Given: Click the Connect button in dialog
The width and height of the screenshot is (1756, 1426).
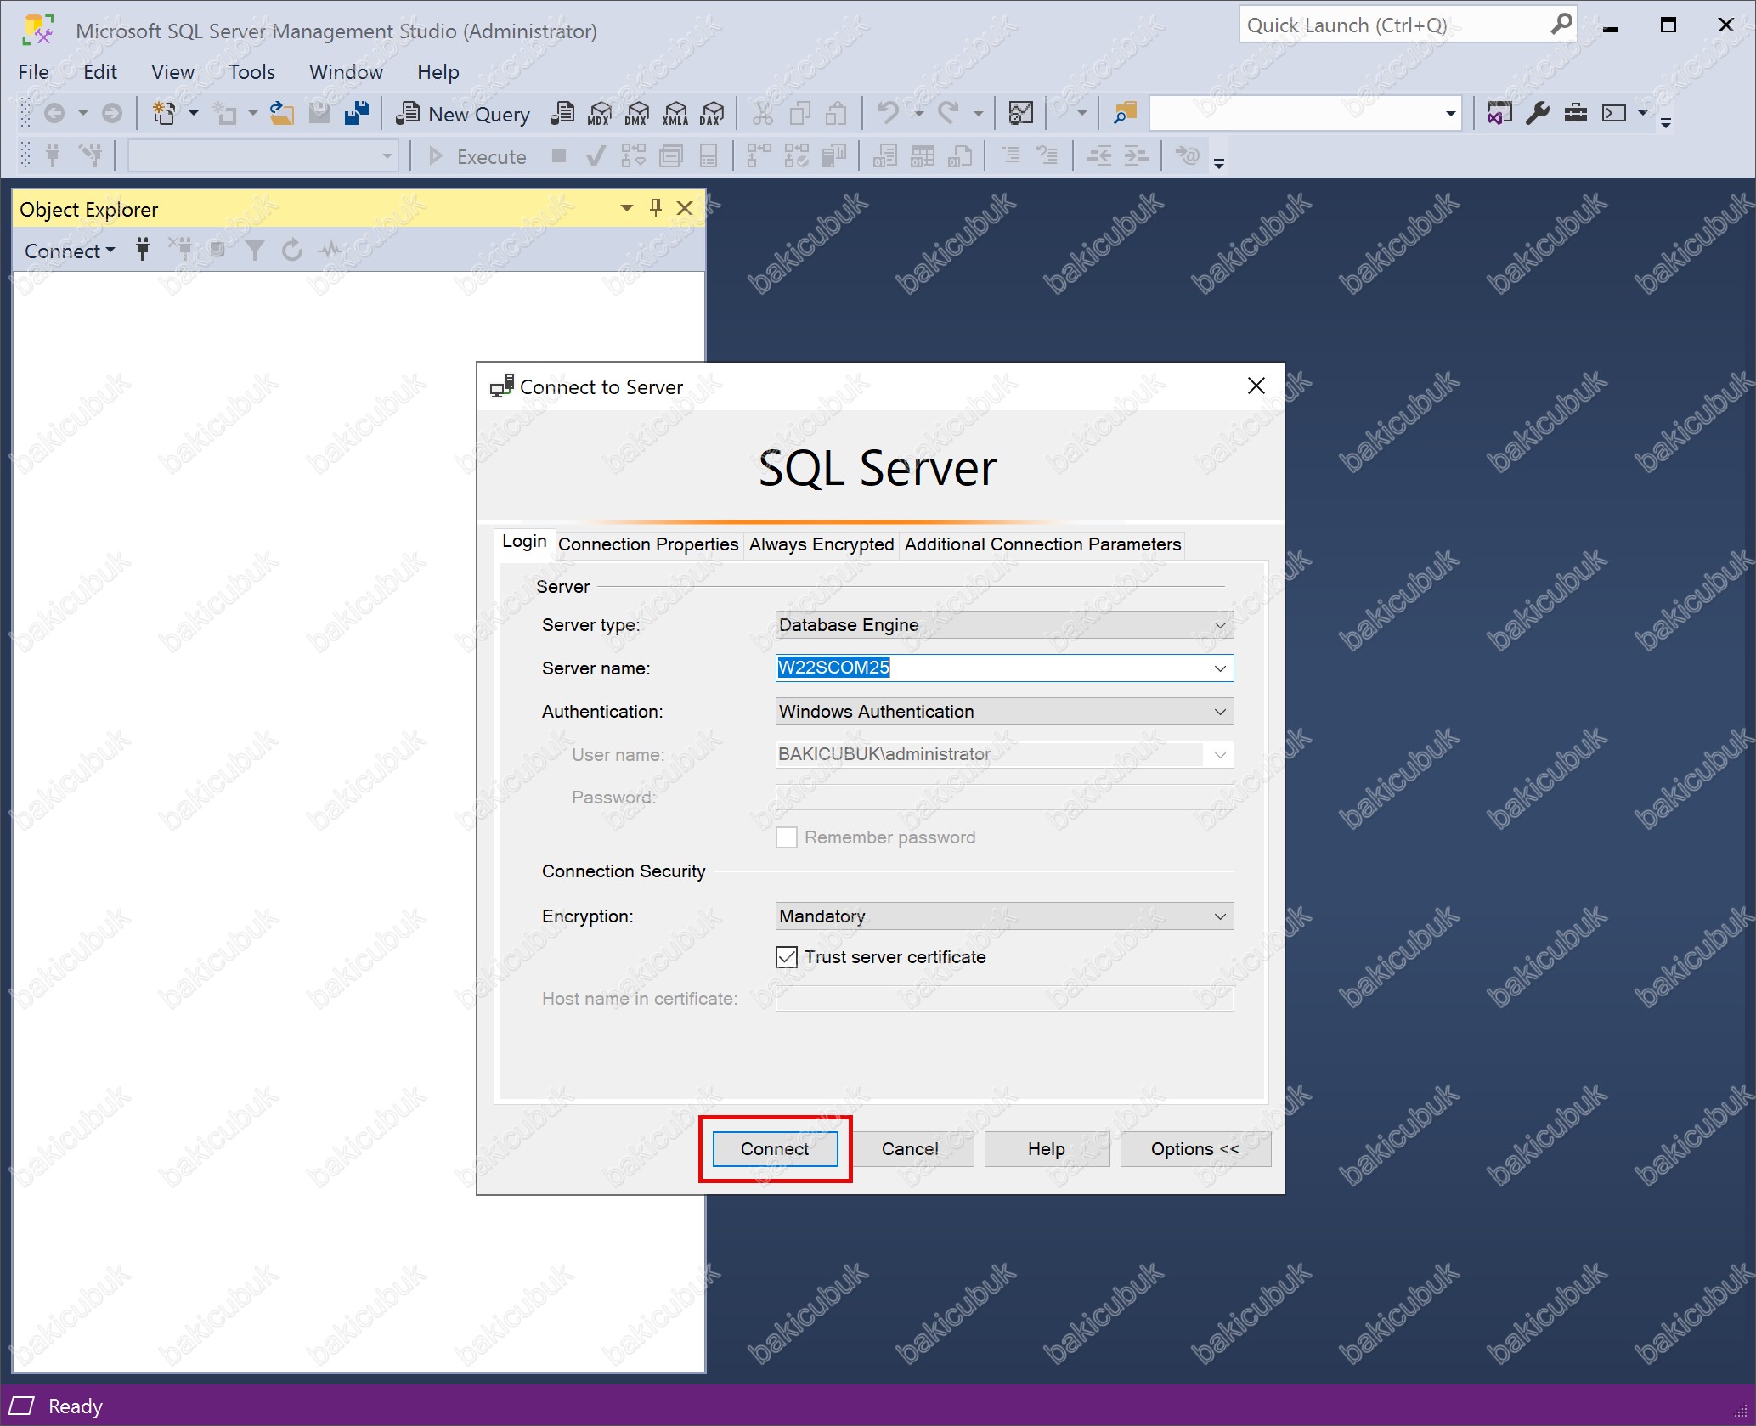Looking at the screenshot, I should (x=775, y=1149).
